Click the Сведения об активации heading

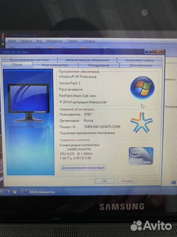[x=77, y=109]
